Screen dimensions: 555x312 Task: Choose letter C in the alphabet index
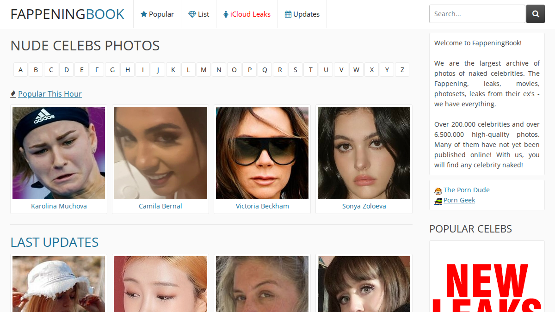point(51,70)
